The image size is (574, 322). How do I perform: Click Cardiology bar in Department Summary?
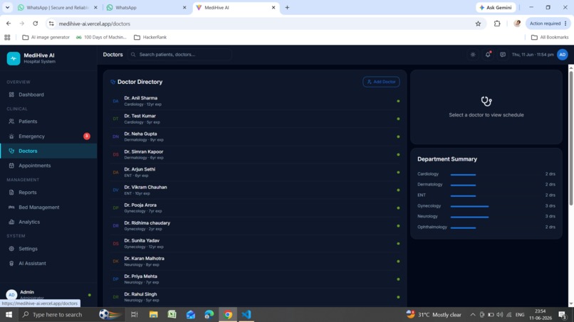[x=463, y=175]
